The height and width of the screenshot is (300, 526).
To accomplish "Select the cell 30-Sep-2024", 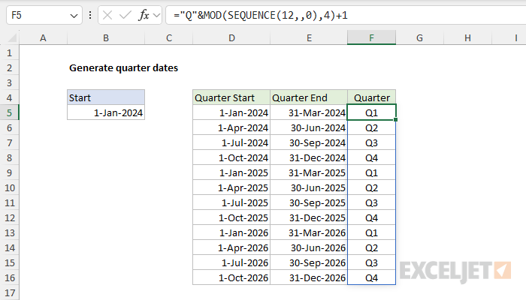I will (309, 143).
